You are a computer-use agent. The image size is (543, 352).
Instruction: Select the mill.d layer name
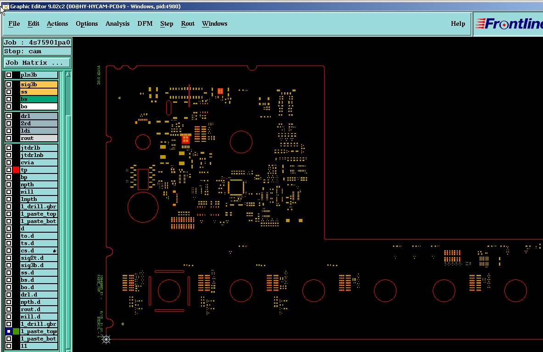click(39, 317)
